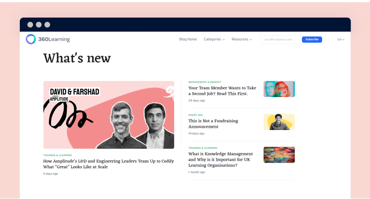The width and height of the screenshot is (370, 199).
Task: Click the Inside 360 category tag
Action: click(x=195, y=115)
